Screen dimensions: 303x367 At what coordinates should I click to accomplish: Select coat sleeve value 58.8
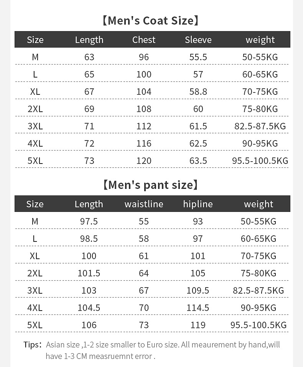(x=198, y=92)
